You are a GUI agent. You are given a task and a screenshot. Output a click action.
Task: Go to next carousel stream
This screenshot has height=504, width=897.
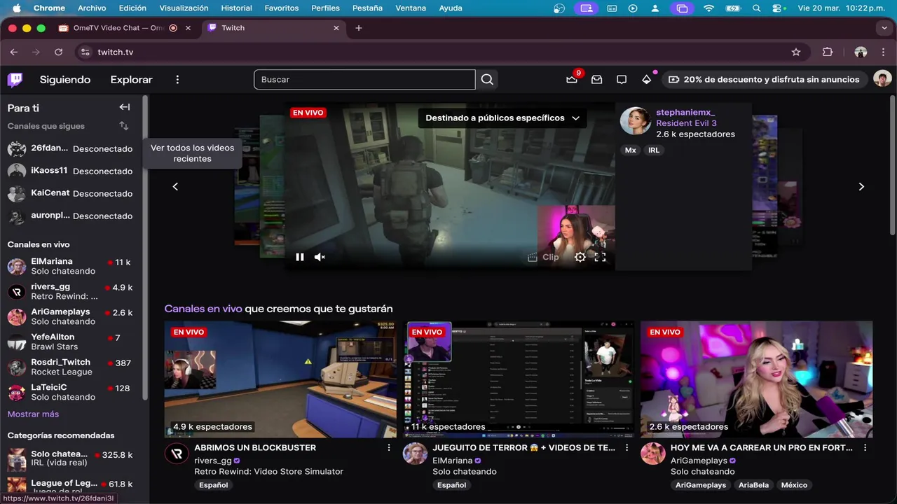point(861,186)
